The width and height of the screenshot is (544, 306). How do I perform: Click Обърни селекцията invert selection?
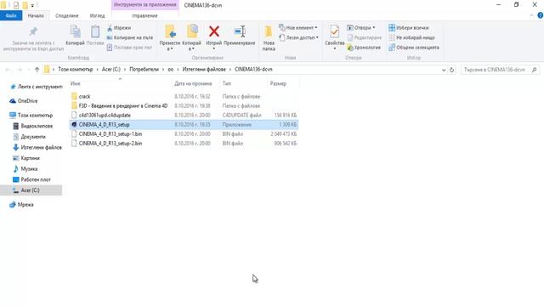(x=414, y=48)
